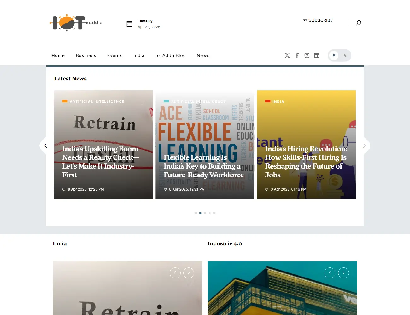410x315 pixels.
Task: Click the 3 Apr 2025, 01:16 PM timestamp
Action: (x=289, y=189)
